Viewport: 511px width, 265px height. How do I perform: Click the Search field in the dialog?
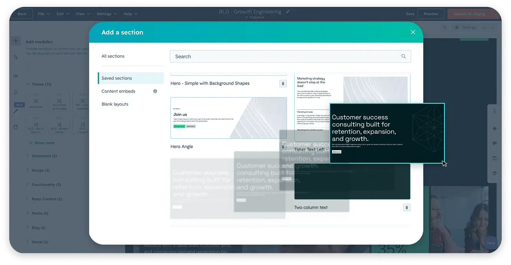click(x=291, y=56)
